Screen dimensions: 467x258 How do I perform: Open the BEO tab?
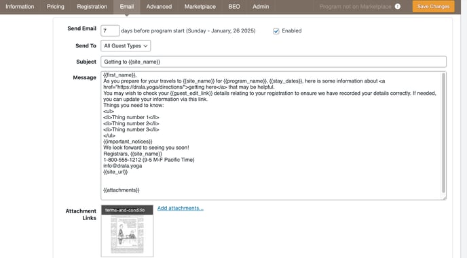pos(234,7)
